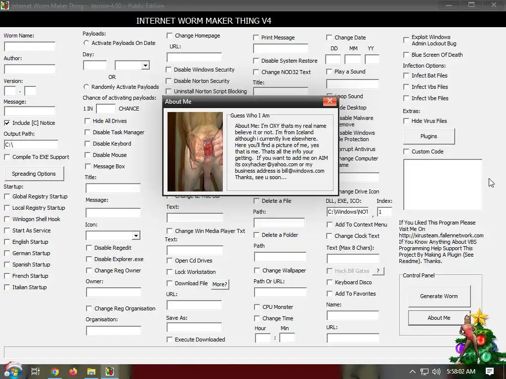Enable the Hide All Drives checkbox

pos(87,121)
